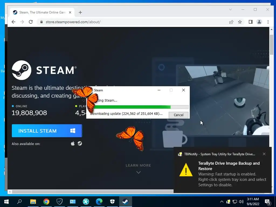Click the TeraByte Drive Image Backup notification title
Viewport: 276px width, 207px height.
coord(229,166)
